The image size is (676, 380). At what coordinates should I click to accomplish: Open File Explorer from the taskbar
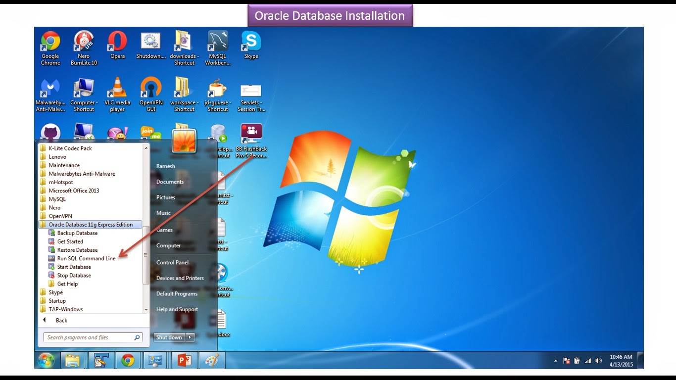[73, 360]
